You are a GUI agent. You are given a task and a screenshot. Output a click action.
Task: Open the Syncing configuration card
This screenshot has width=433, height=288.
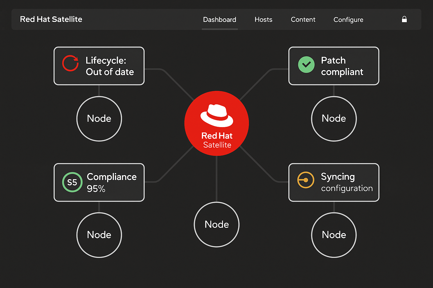[334, 182]
